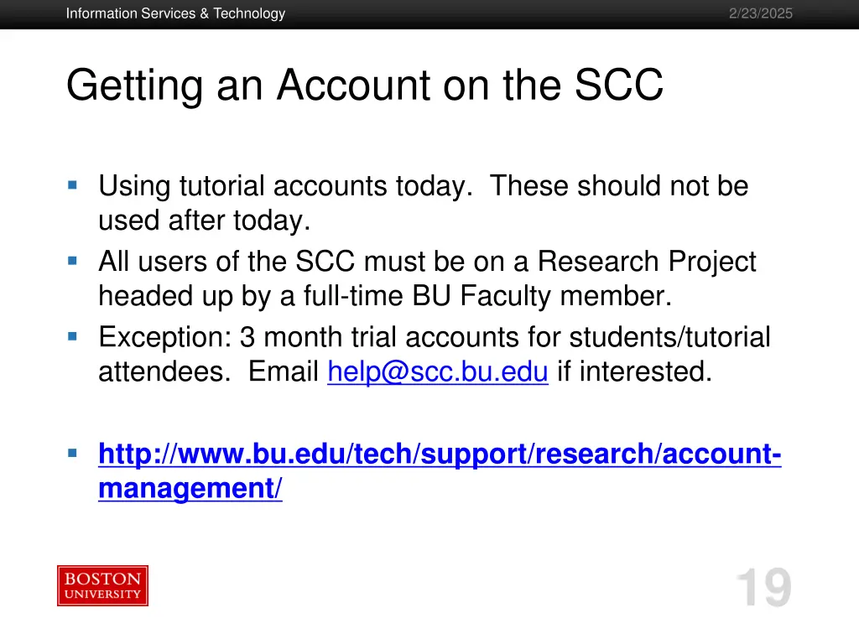Click the text "used after today."

click(205, 221)
